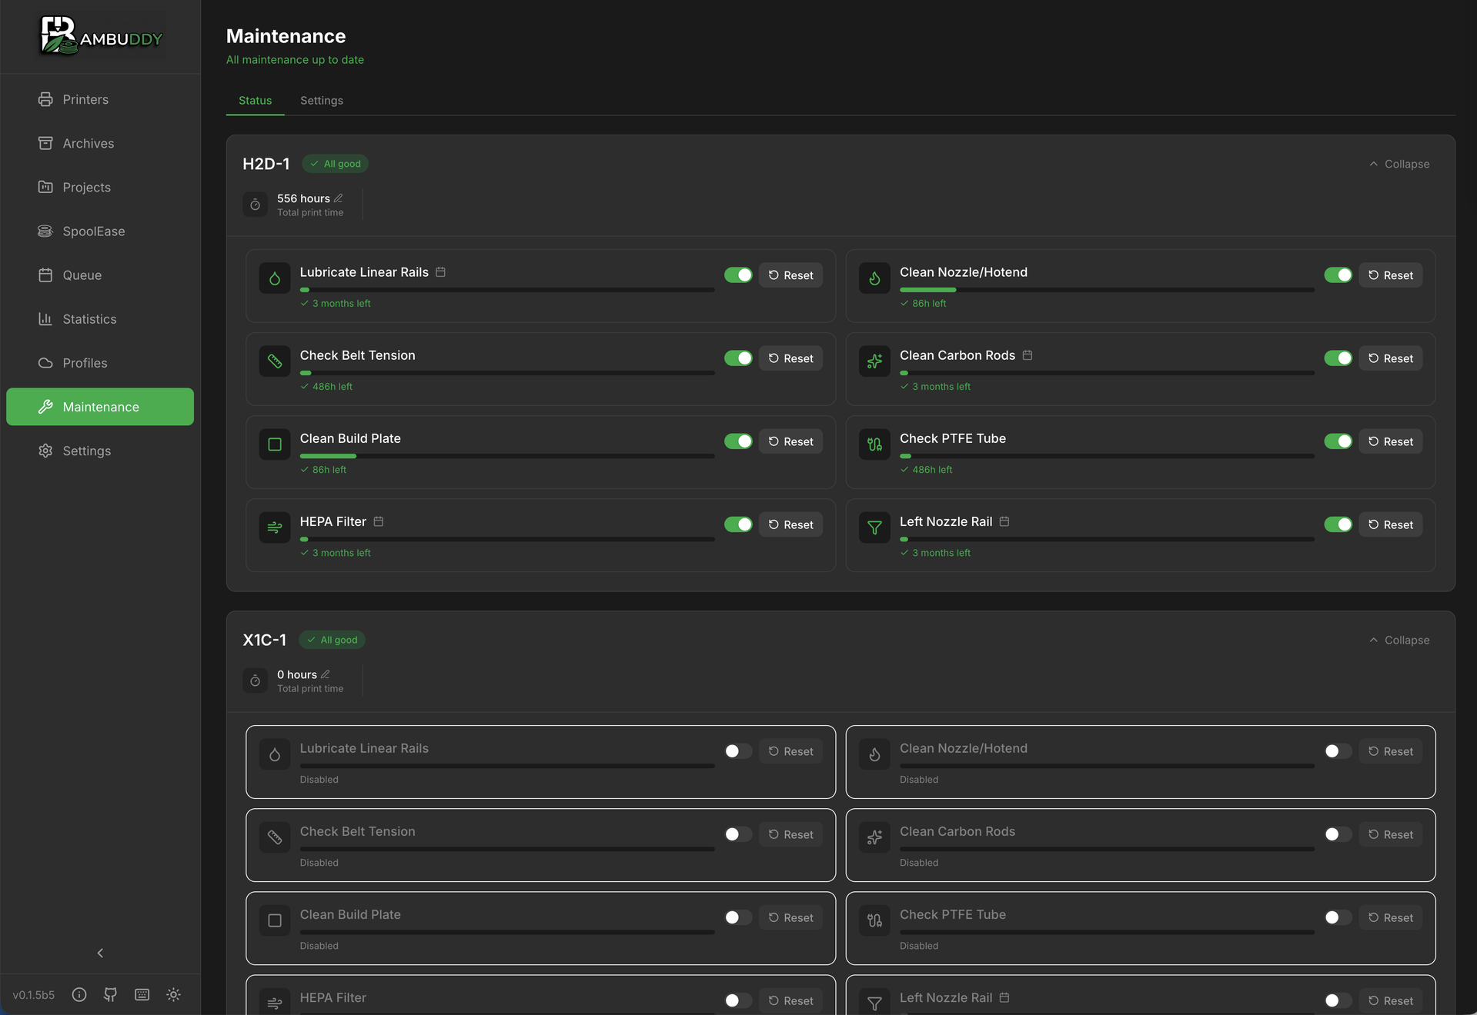Collapse the sidebar with the chevron arrow
This screenshot has width=1477, height=1015.
100,953
